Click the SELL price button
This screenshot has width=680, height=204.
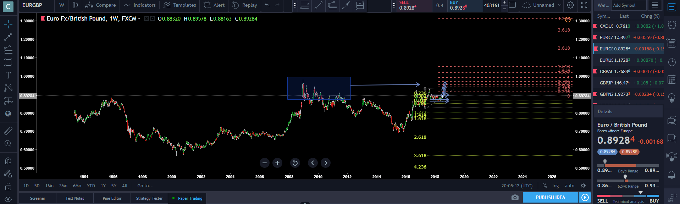[x=415, y=5]
